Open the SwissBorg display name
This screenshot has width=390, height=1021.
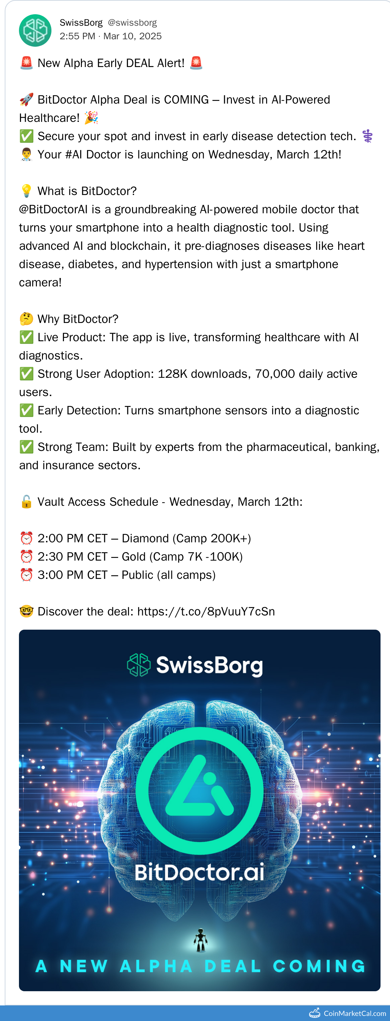(x=81, y=23)
